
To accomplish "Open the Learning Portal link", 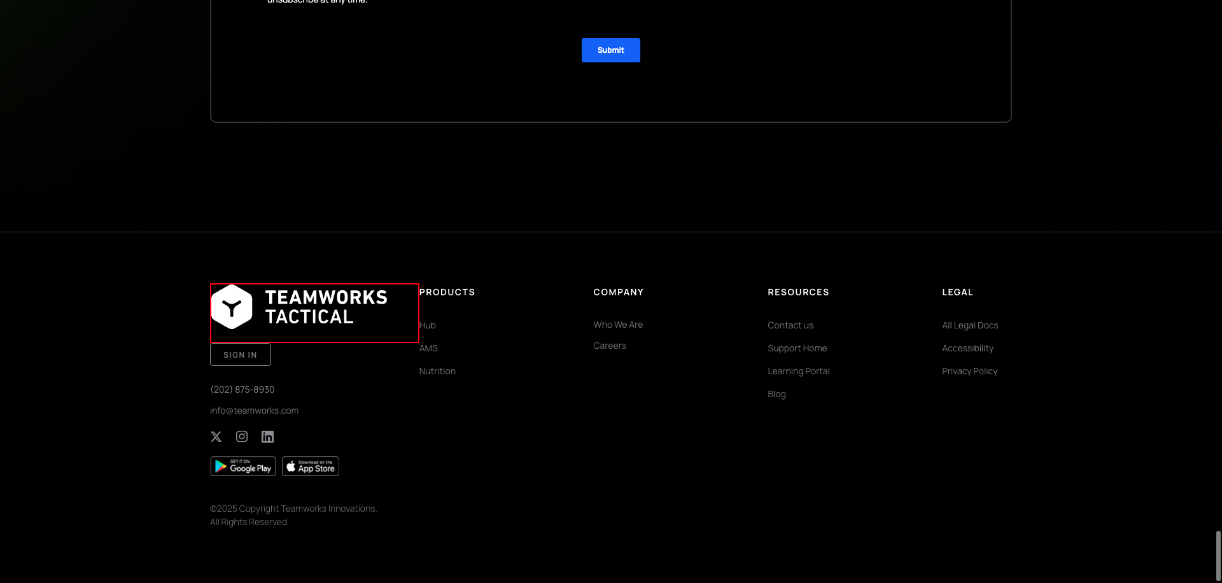I will coord(799,371).
